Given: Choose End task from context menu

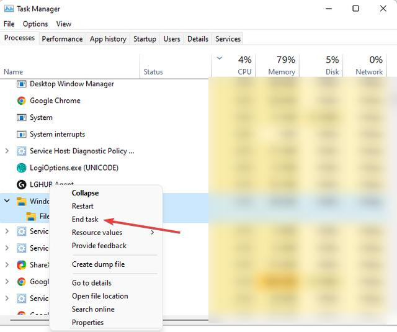Looking at the screenshot, I should 85,219.
